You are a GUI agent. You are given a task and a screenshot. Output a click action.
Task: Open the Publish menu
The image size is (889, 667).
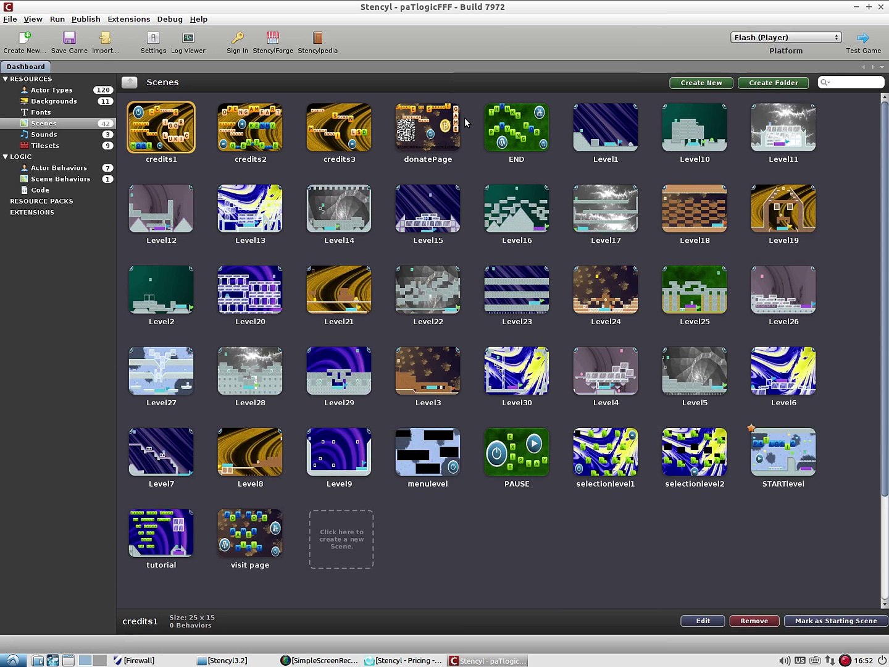[86, 19]
